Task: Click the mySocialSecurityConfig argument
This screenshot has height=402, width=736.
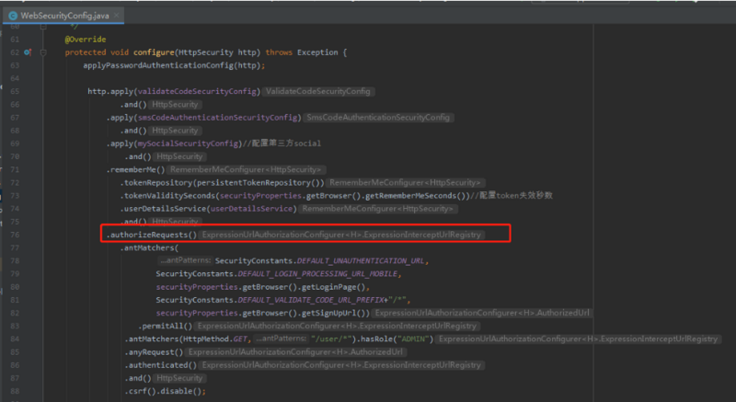Action: 188,144
